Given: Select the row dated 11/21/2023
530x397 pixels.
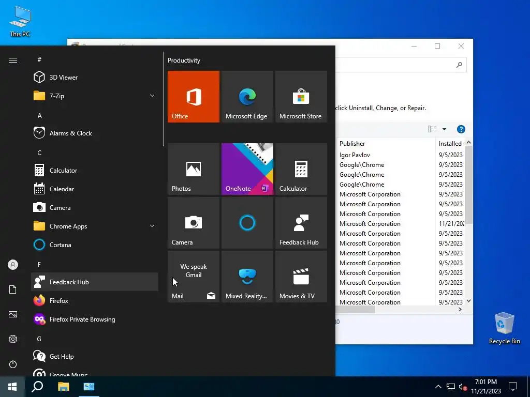Looking at the screenshot, I should pos(400,223).
